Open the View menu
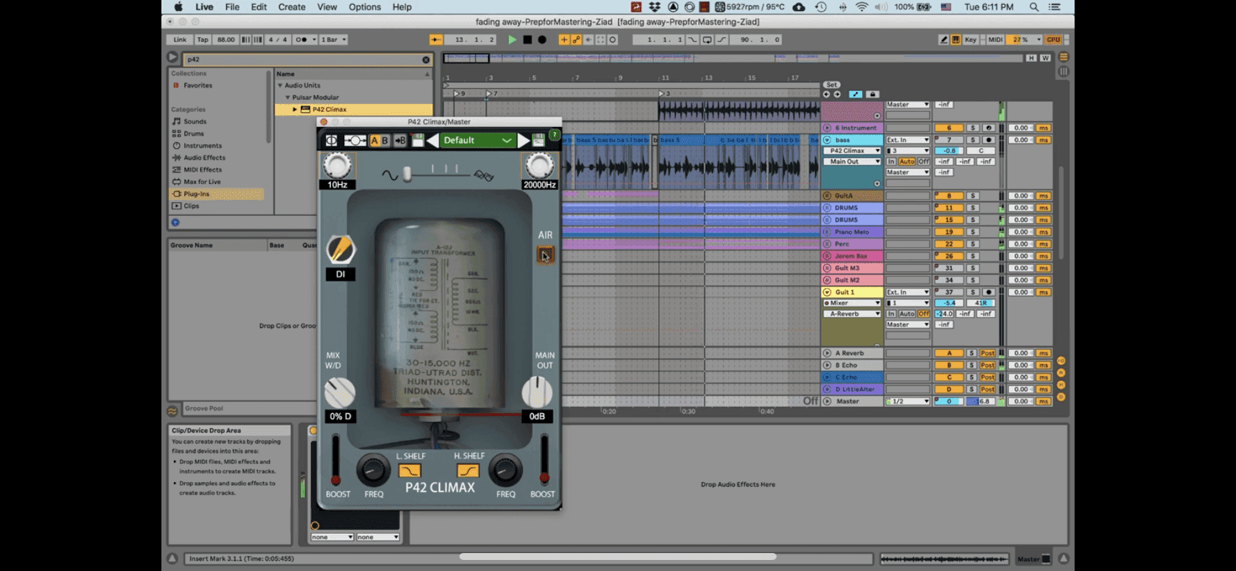The image size is (1236, 571). tap(327, 7)
